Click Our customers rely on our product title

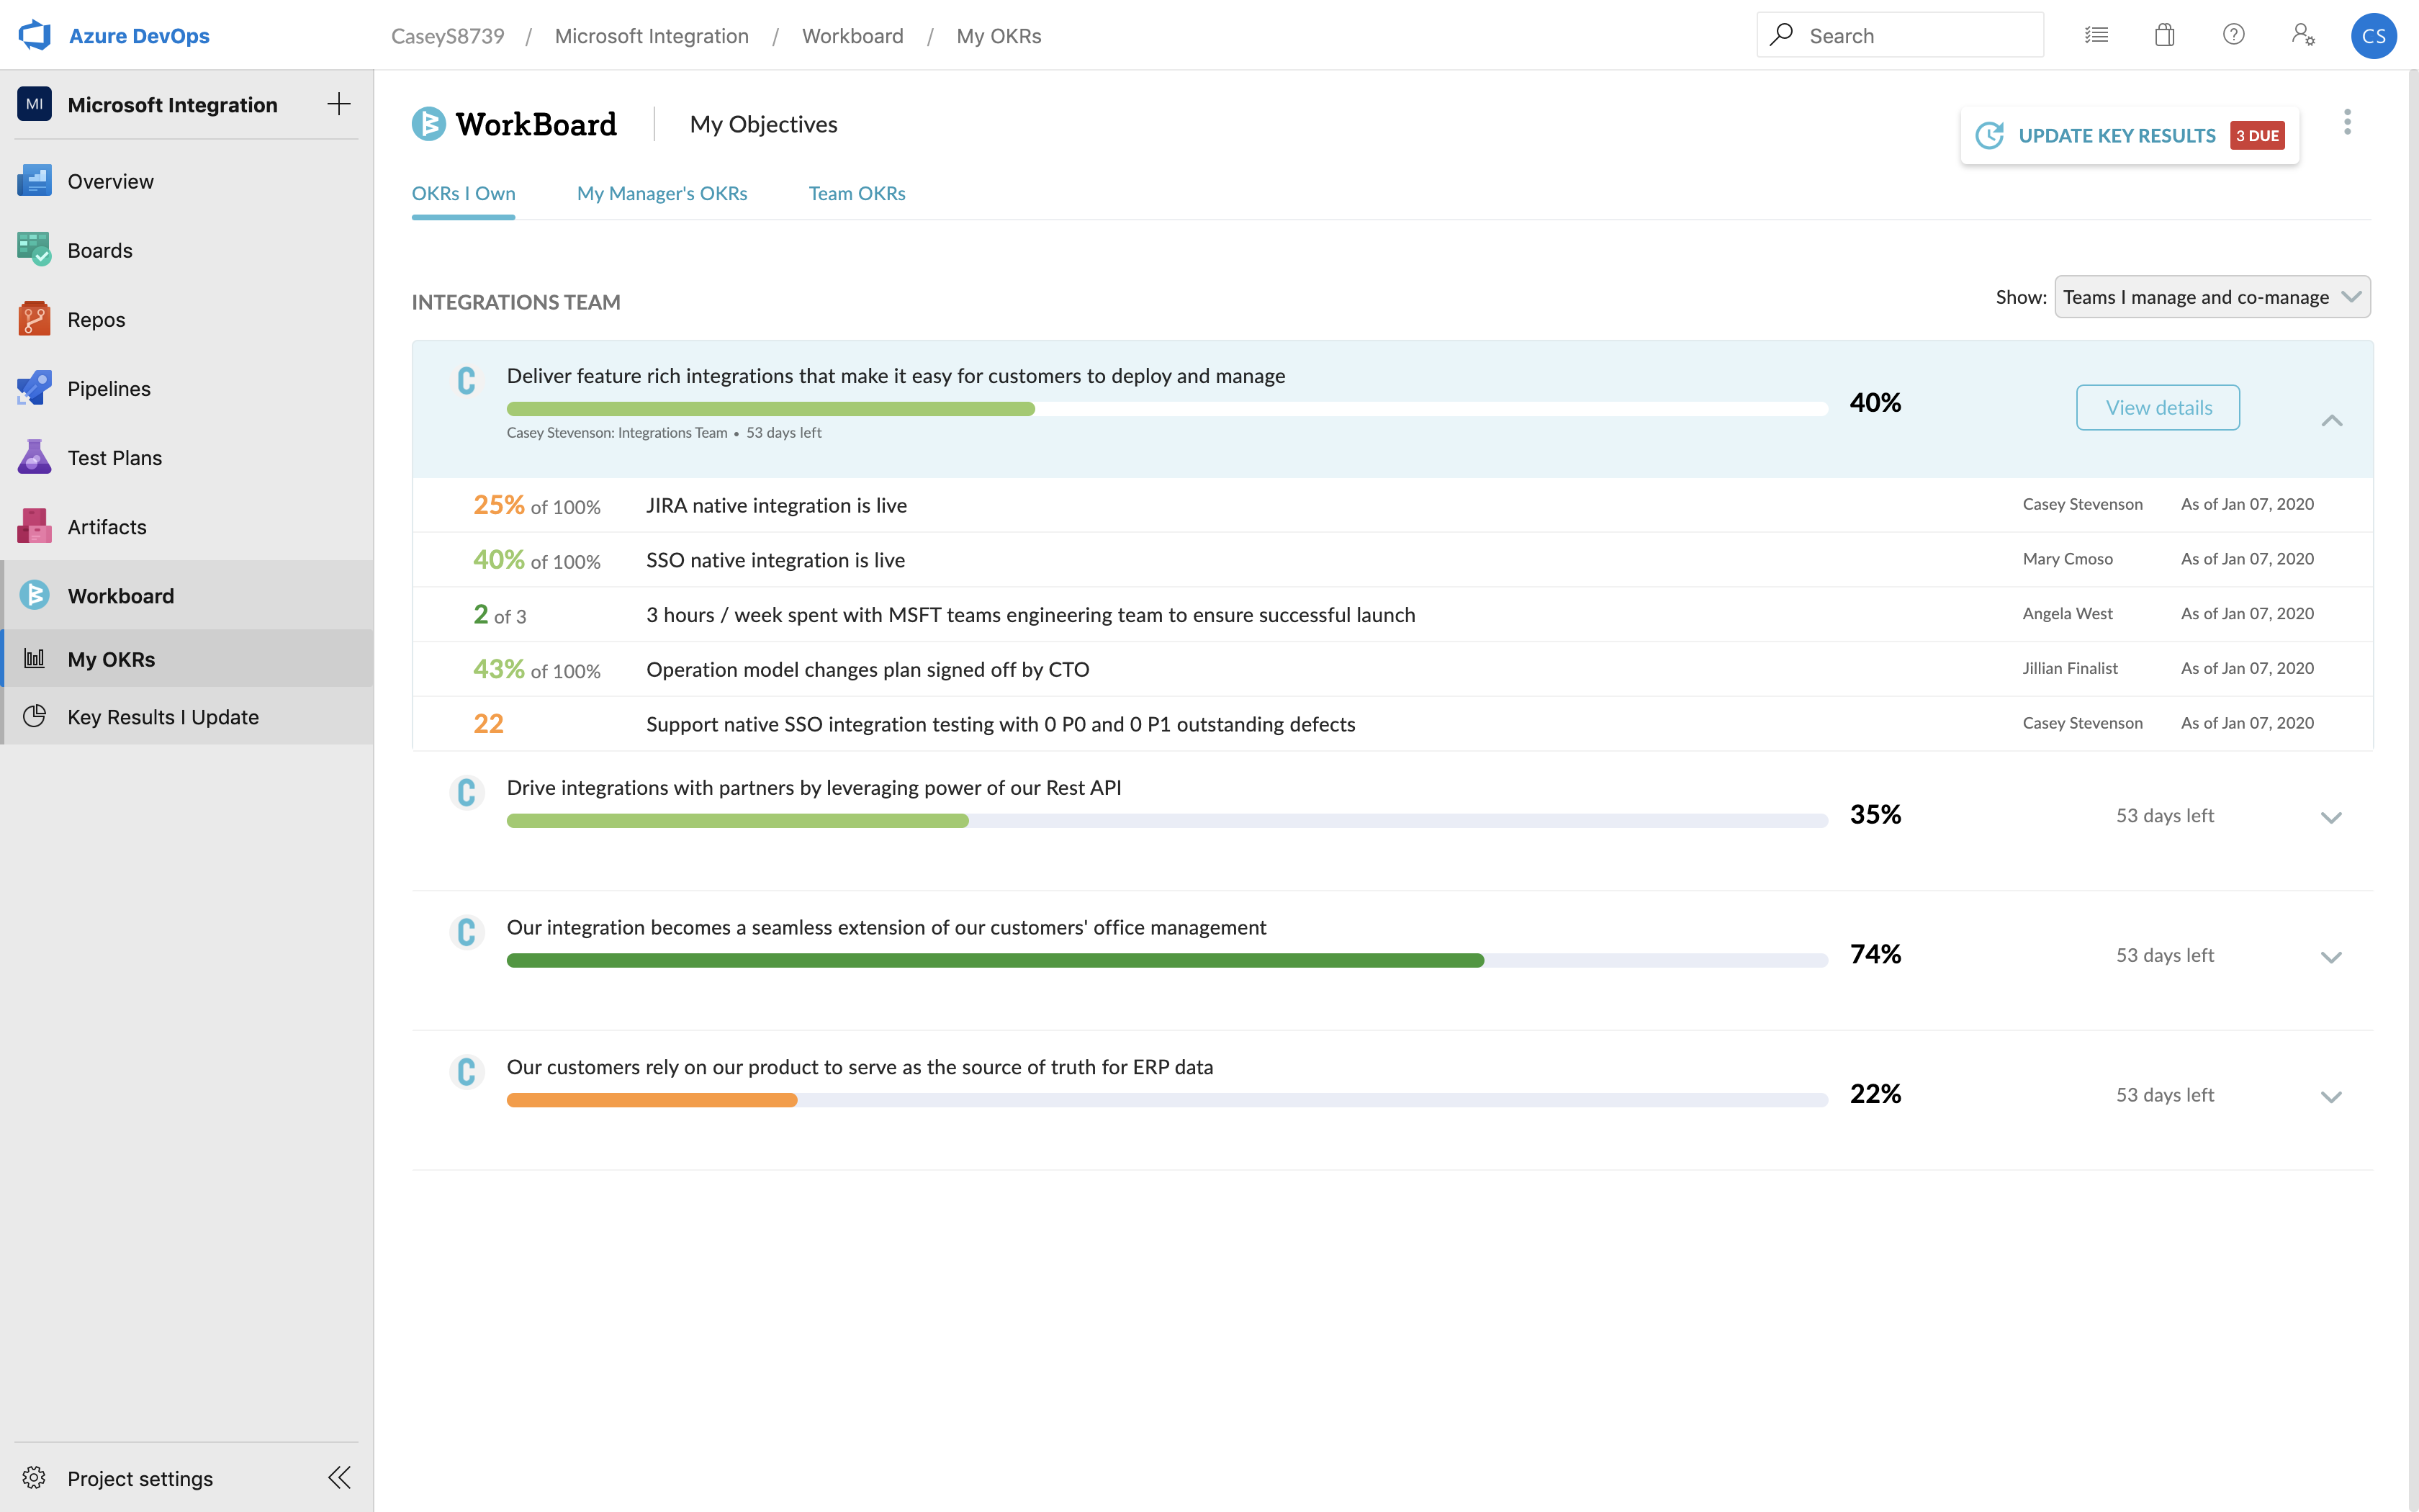pyautogui.click(x=860, y=1067)
